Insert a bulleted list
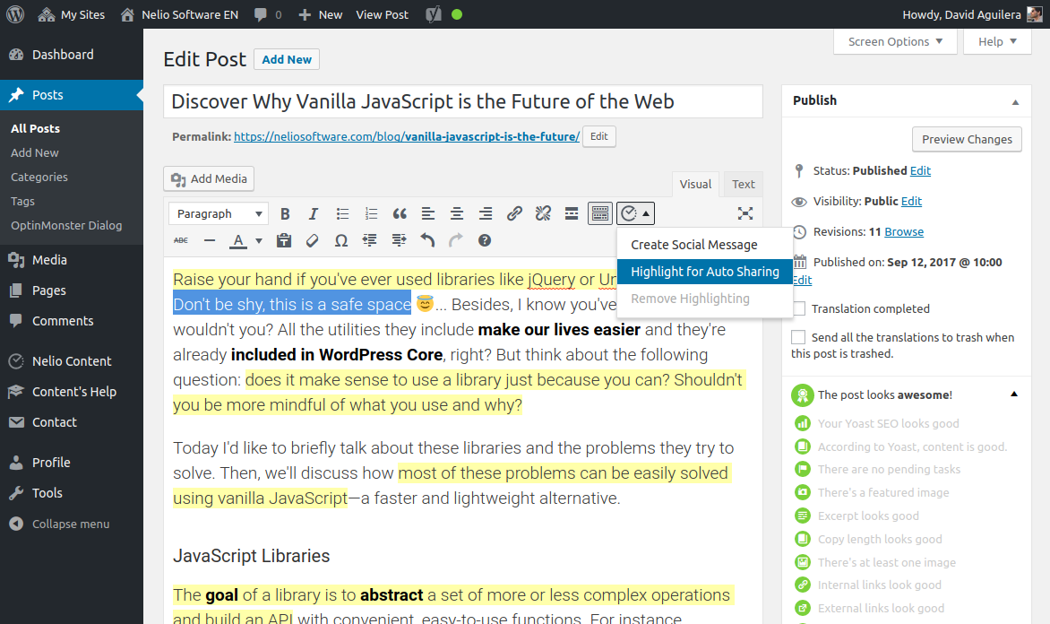 (x=342, y=213)
